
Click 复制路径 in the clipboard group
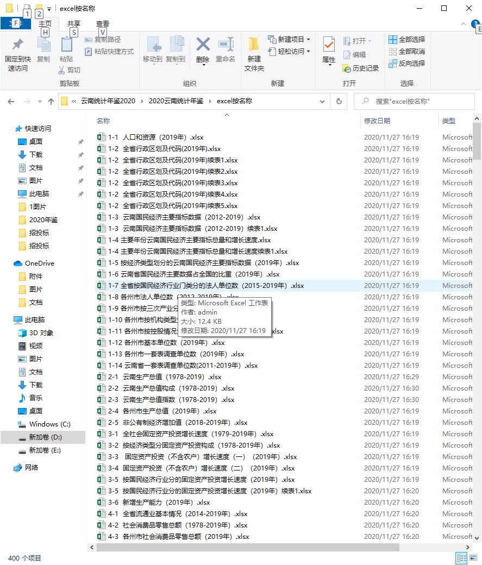pos(103,40)
